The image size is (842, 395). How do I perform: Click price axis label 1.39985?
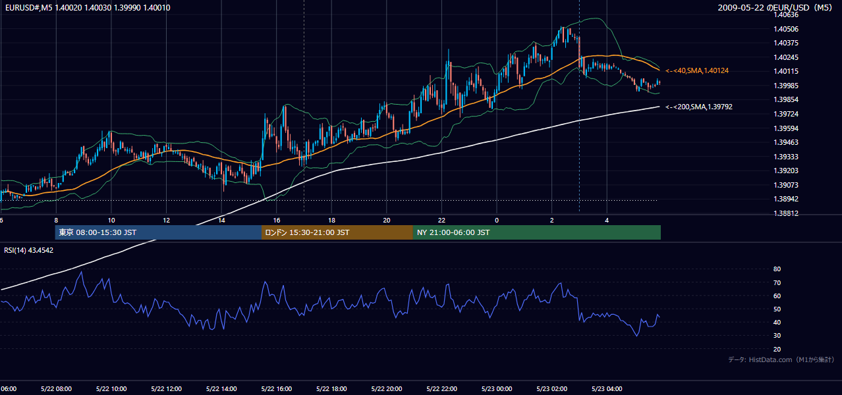(x=785, y=86)
